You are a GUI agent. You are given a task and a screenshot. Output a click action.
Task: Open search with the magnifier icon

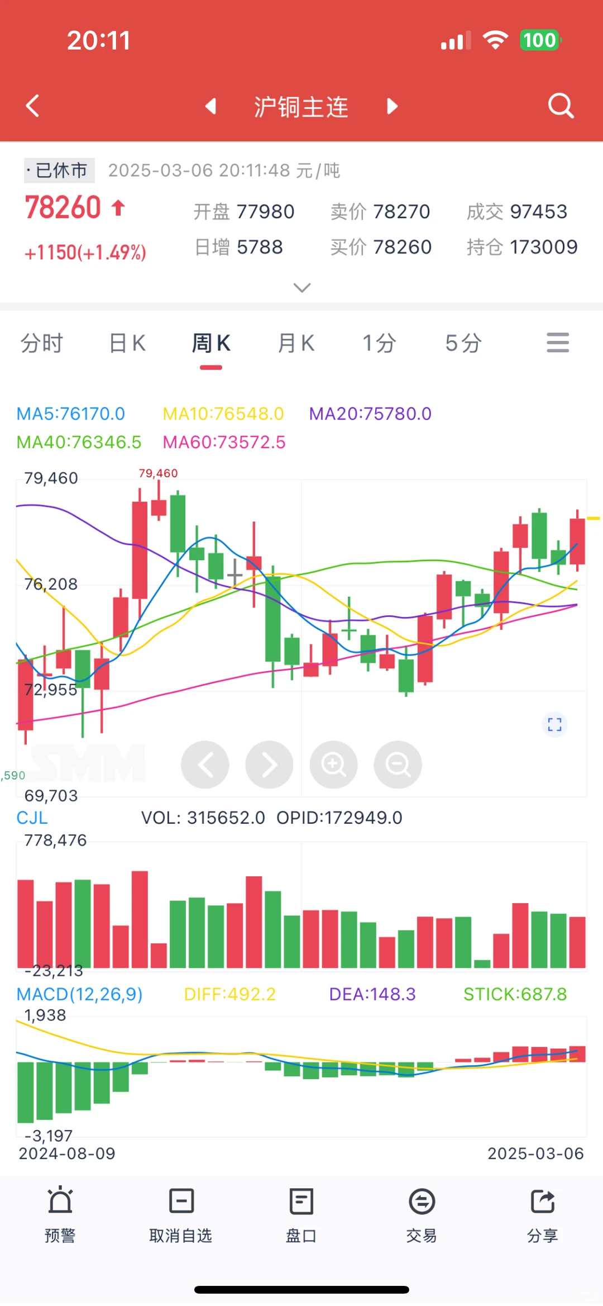pyautogui.click(x=561, y=106)
